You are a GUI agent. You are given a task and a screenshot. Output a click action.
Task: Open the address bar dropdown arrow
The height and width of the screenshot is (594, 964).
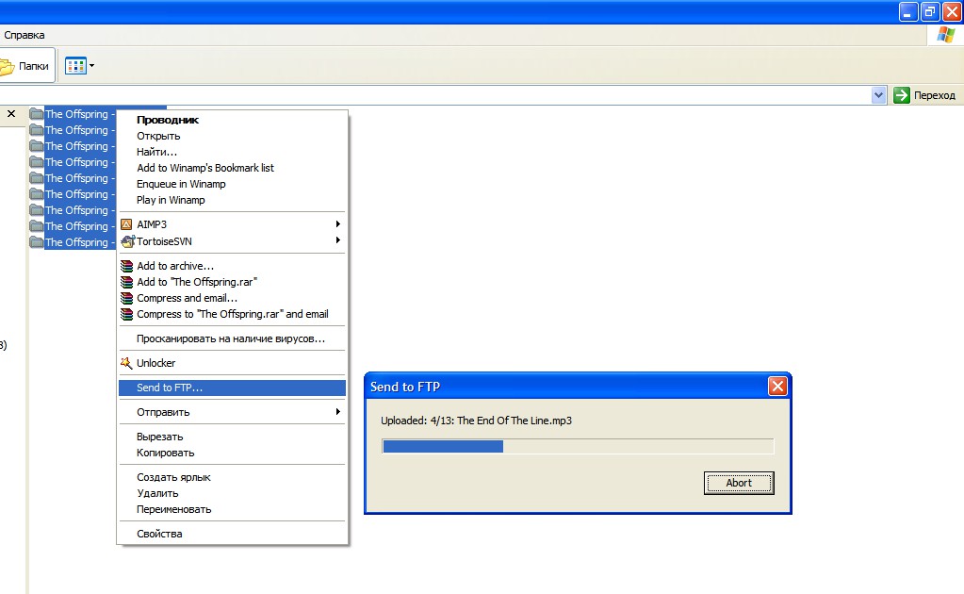click(x=878, y=95)
